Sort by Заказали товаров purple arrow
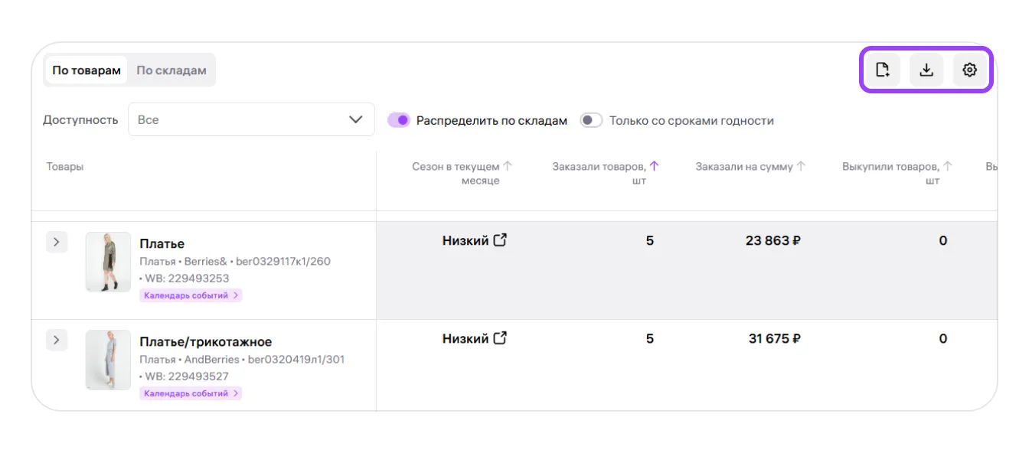1029x453 pixels. tap(654, 166)
